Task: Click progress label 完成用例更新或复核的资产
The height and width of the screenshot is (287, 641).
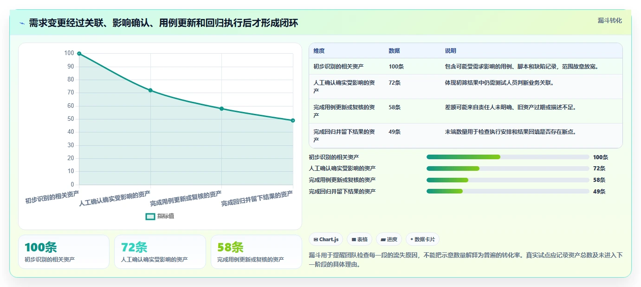Action: pos(342,180)
